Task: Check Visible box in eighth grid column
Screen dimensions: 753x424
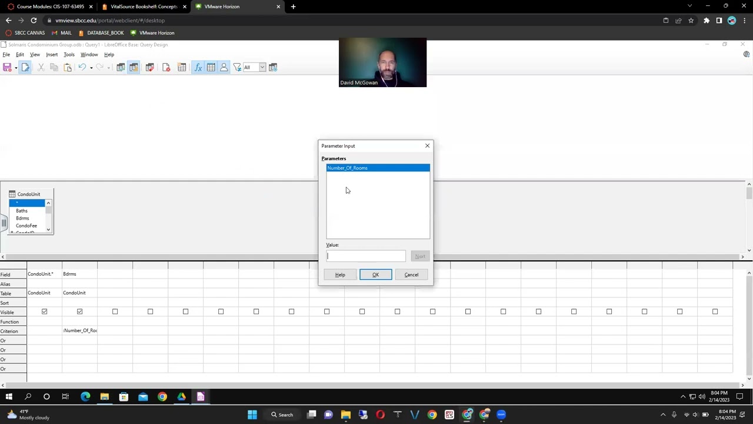Action: 291,312
